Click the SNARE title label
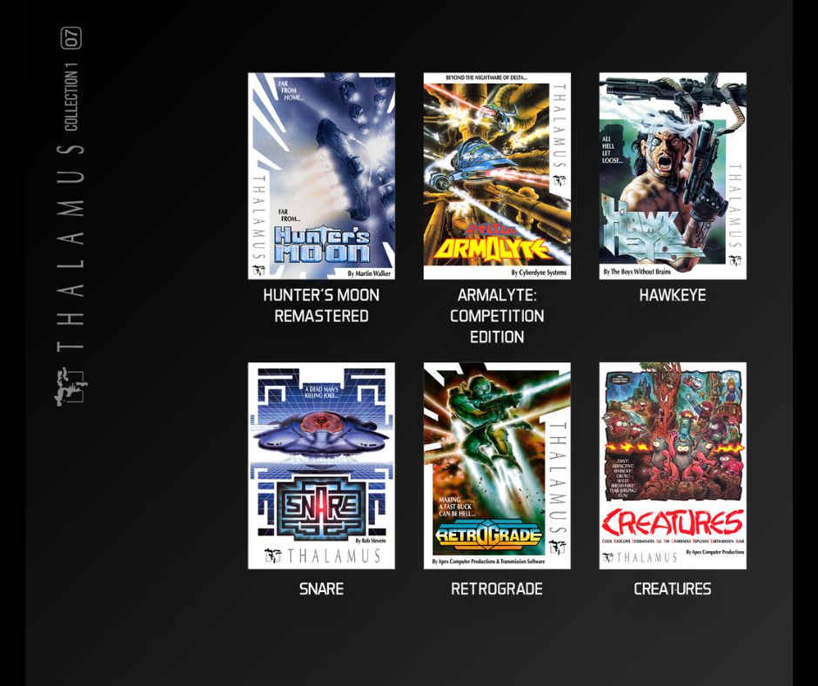 pos(321,588)
